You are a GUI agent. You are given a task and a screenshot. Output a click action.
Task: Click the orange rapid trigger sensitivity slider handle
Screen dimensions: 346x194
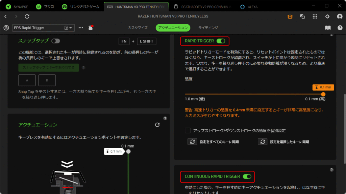323,94
